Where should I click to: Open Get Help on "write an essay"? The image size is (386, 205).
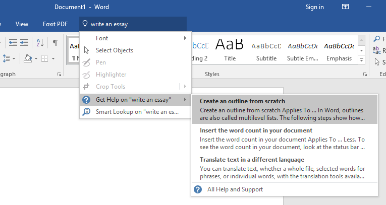pyautogui.click(x=135, y=100)
